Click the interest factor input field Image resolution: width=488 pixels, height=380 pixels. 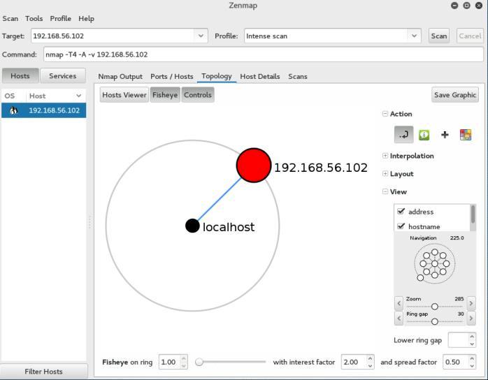354,362
